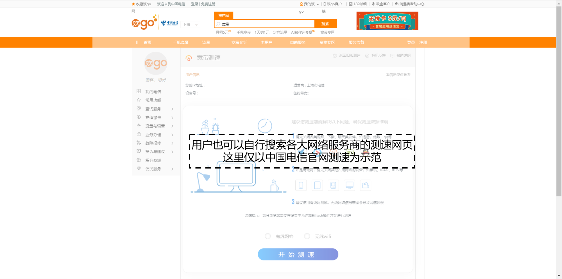Expand the 充值缴费 sidebar menu
The image size is (562, 279).
pyautogui.click(x=155, y=117)
